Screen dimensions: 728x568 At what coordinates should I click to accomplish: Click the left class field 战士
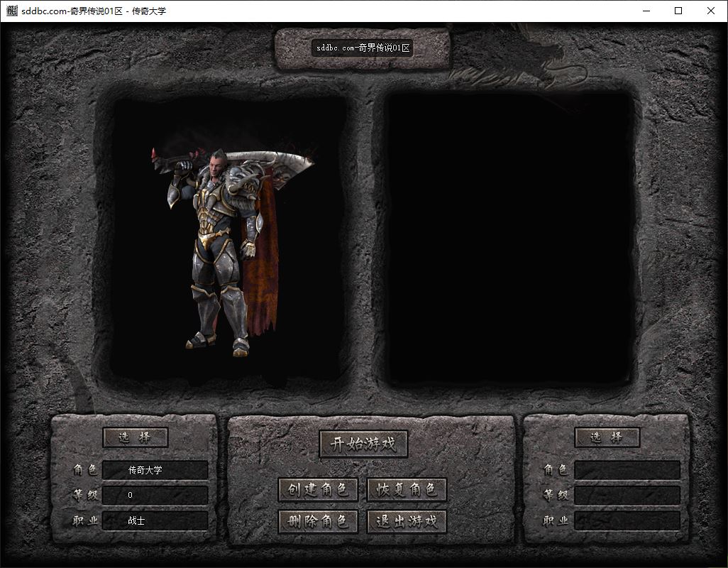tap(155, 520)
